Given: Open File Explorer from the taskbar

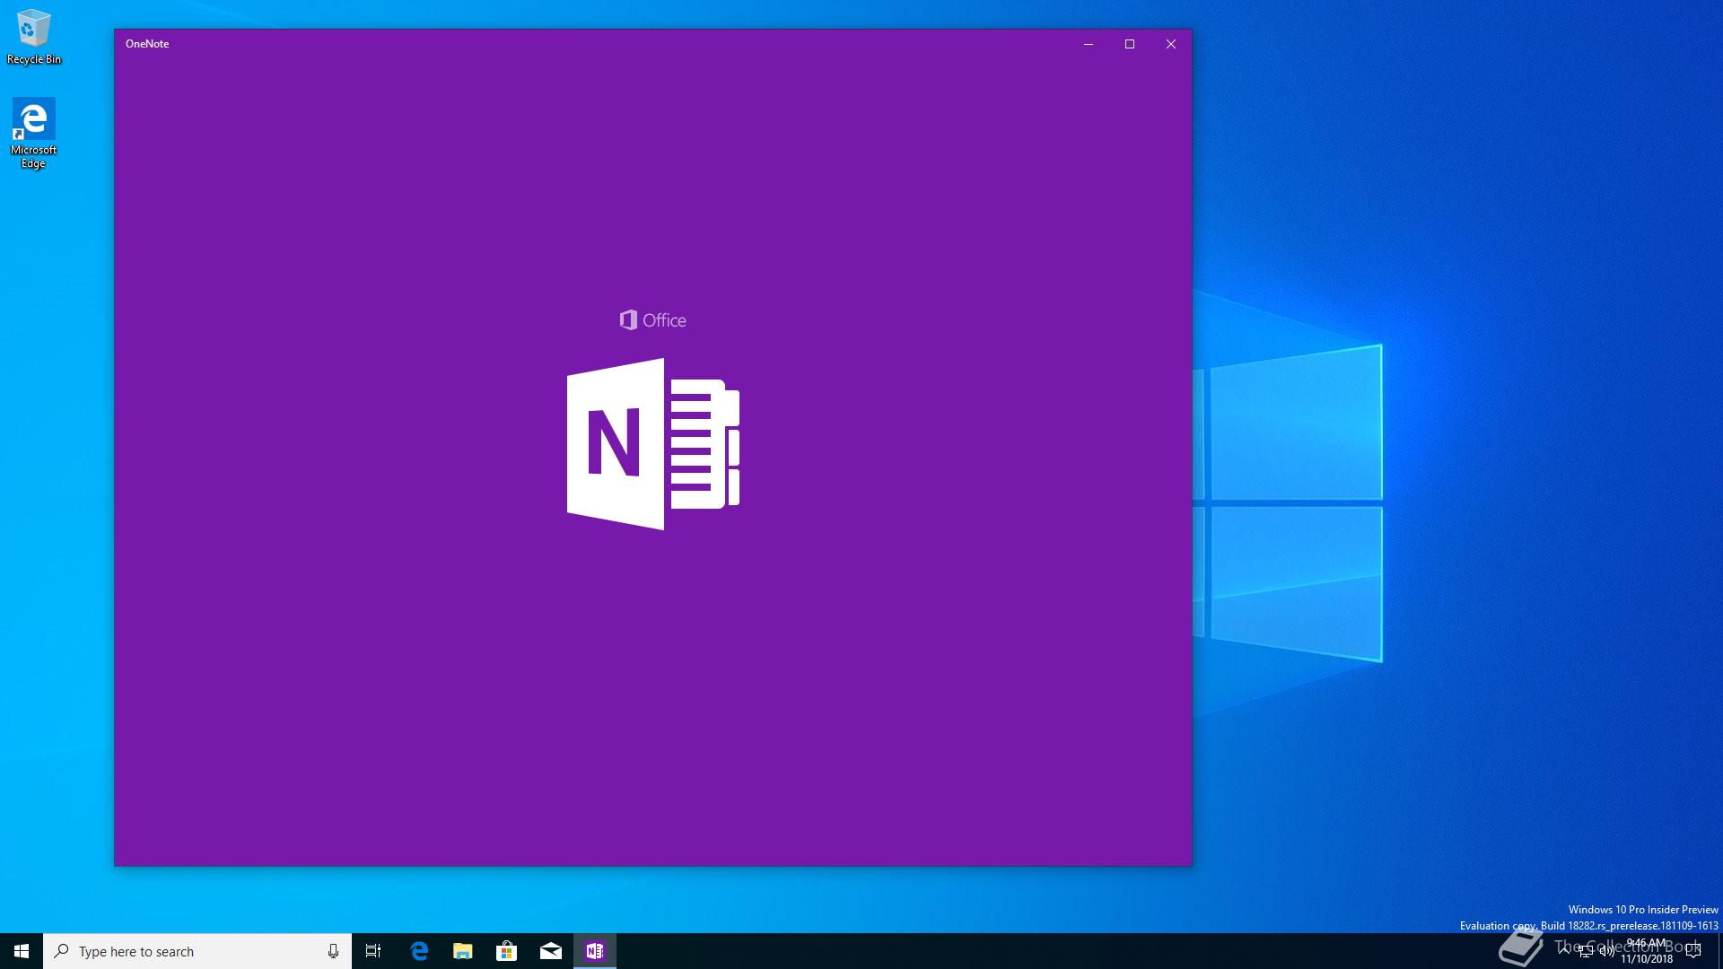Looking at the screenshot, I should (x=463, y=951).
